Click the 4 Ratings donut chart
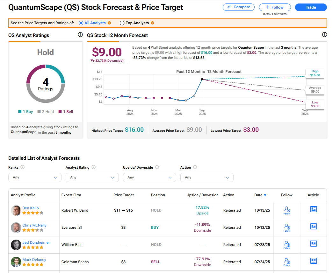The height and width of the screenshot is (273, 332). pyautogui.click(x=46, y=84)
